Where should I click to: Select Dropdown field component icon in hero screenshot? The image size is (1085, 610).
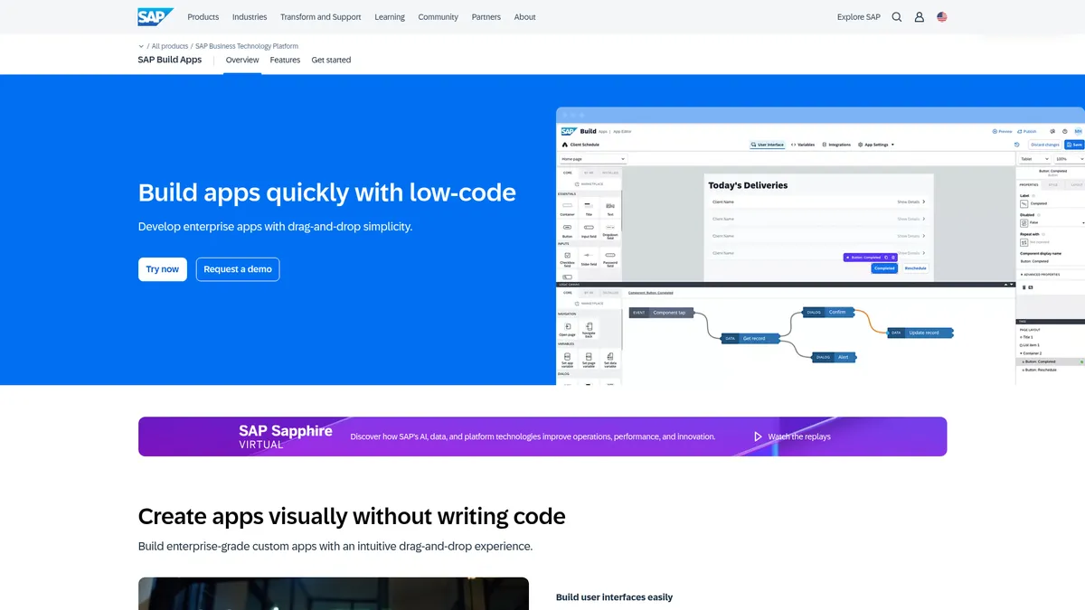pos(610,227)
